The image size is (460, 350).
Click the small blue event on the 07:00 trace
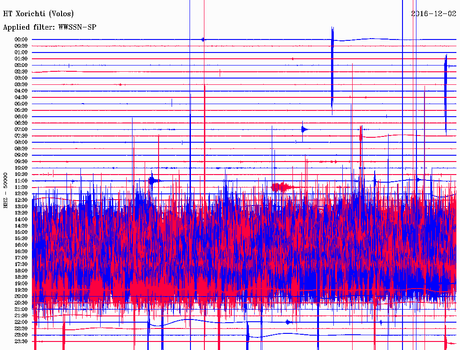pos(304,130)
